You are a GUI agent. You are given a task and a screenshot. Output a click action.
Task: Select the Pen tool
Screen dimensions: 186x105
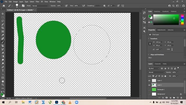click(3, 67)
